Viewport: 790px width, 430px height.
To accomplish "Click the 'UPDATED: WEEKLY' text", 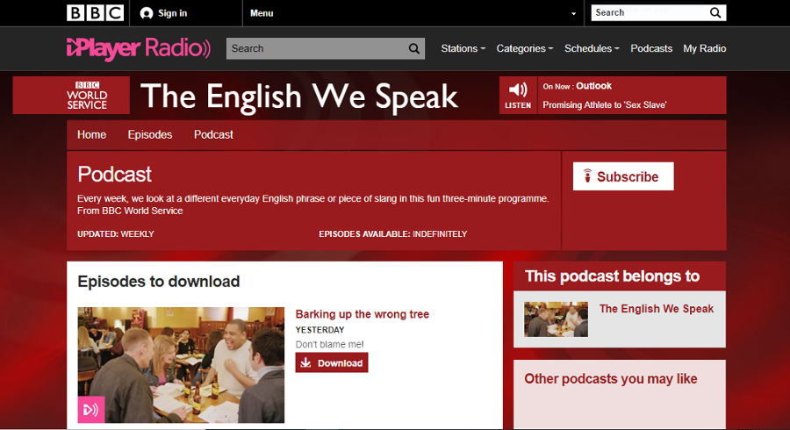I will (115, 233).
